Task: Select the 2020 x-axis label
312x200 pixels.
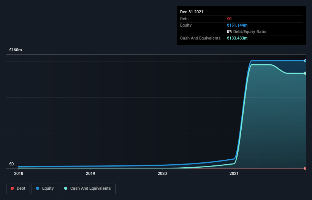Action: (x=162, y=173)
